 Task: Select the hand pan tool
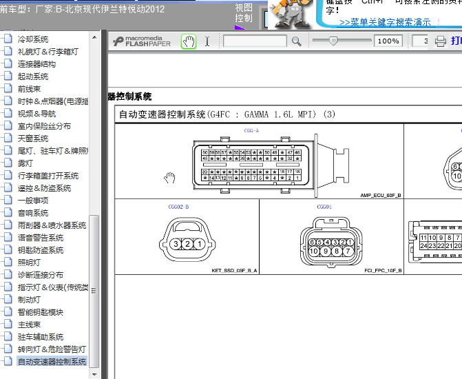189,41
